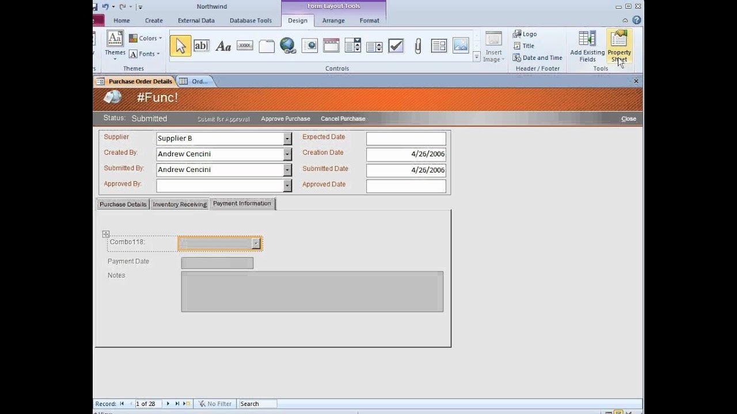The height and width of the screenshot is (414, 737).
Task: Select the List Box control
Action: point(374,46)
